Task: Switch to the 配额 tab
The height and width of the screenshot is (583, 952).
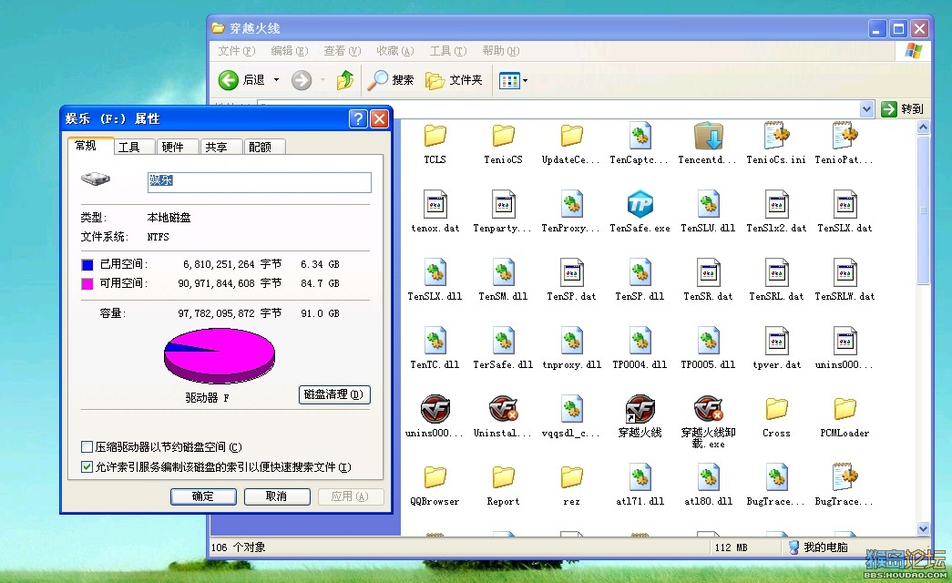Action: (x=265, y=147)
